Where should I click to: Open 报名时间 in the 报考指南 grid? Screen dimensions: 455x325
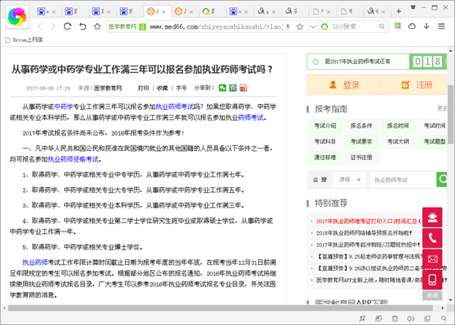point(398,126)
